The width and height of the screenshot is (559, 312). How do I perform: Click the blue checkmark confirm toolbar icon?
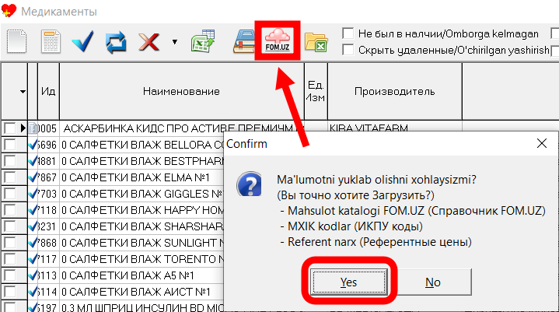(82, 41)
